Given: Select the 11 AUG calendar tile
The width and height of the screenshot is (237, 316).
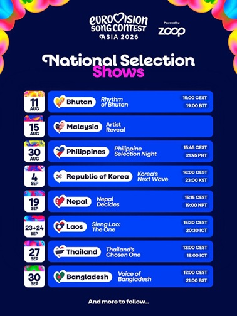Looking at the screenshot, I should pyautogui.click(x=34, y=102).
